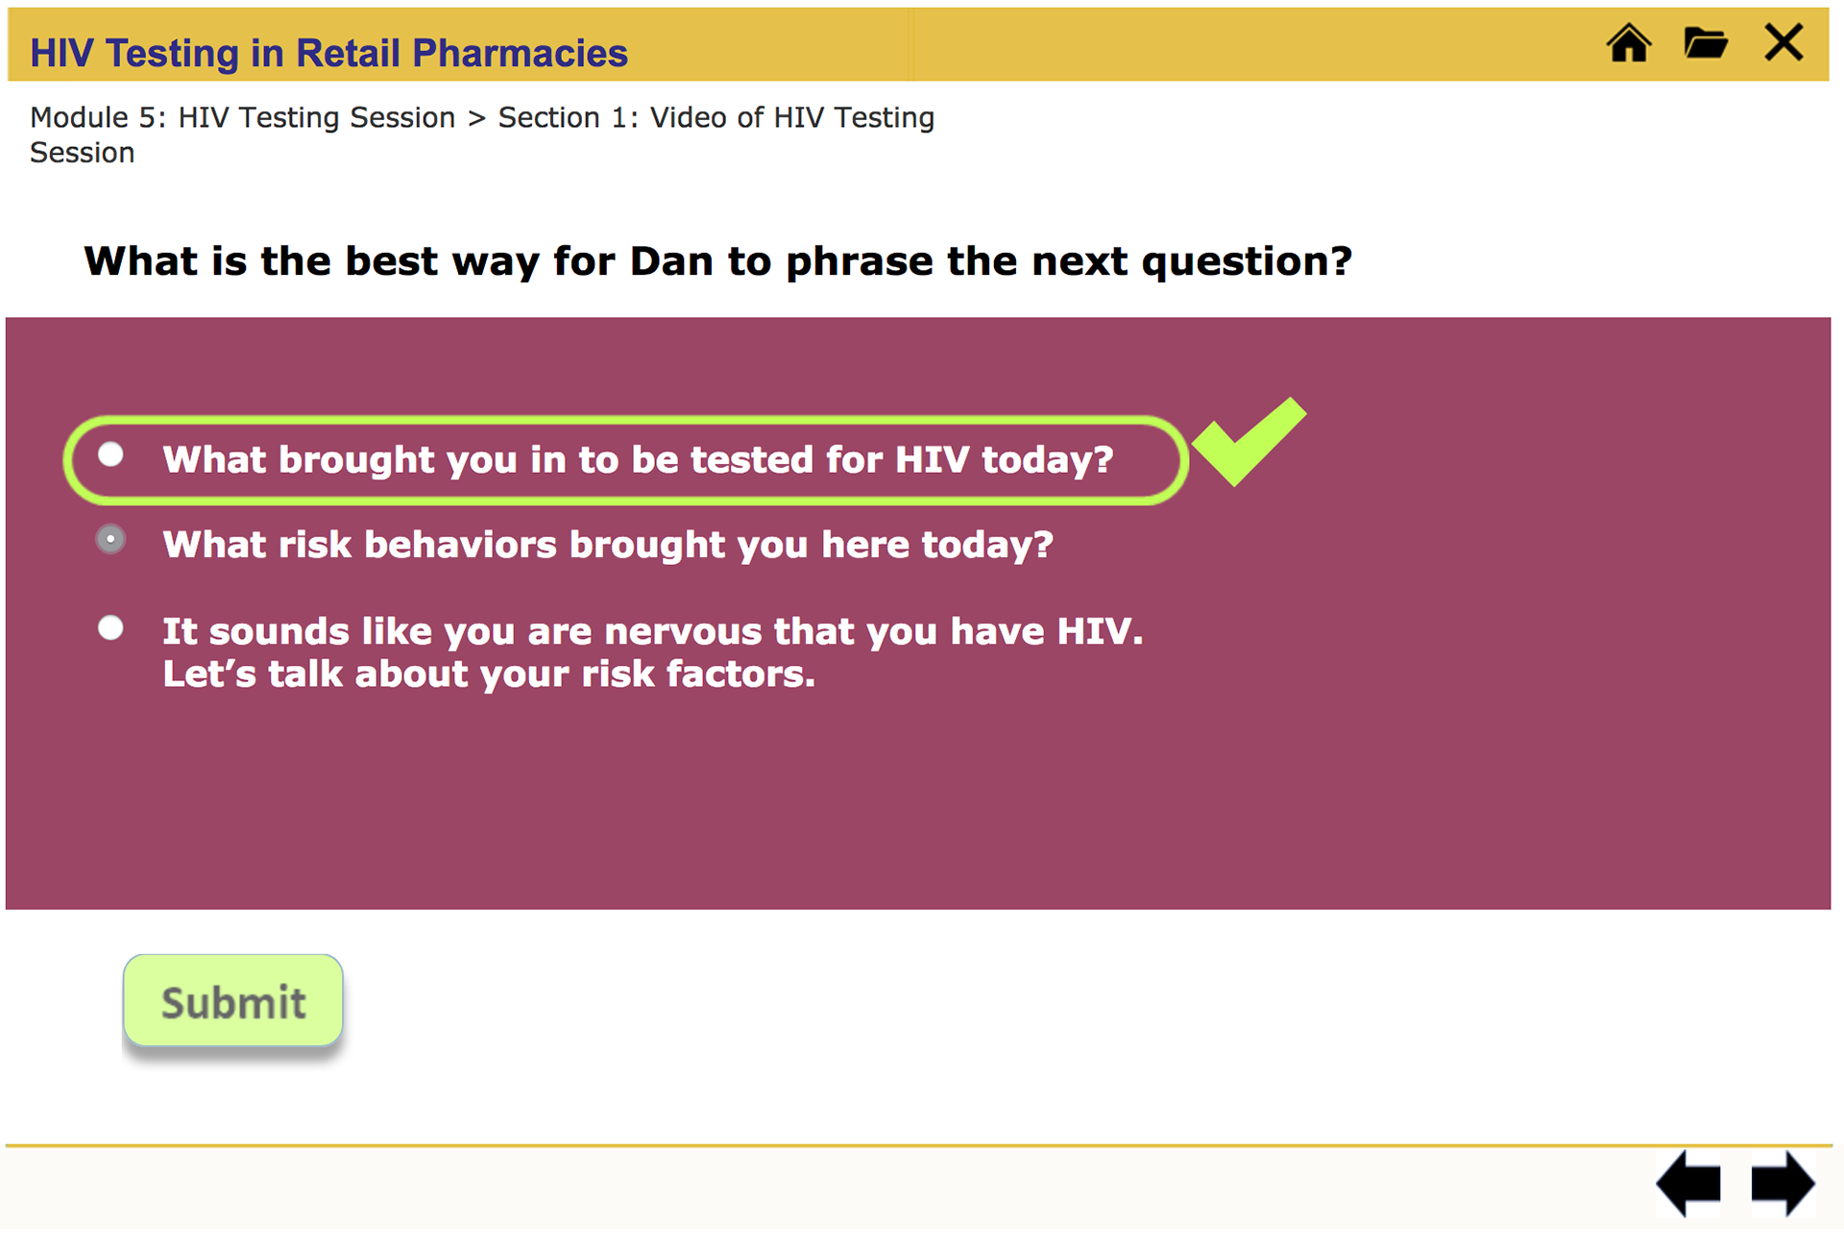This screenshot has width=1844, height=1251.
Task: Go back using the left arrow
Action: click(x=1688, y=1184)
